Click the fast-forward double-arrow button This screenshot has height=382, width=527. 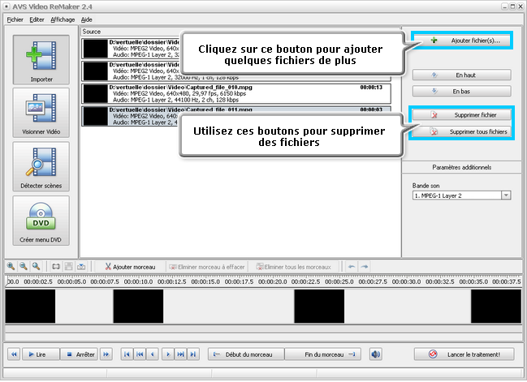[x=106, y=354]
